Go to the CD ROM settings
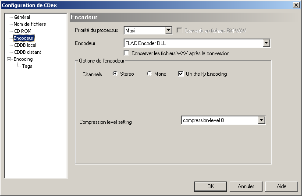Viewport: 302px width, 196px height. tap(22, 31)
